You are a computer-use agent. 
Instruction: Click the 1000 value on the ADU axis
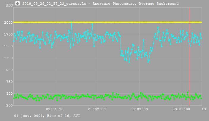pos(8,70)
